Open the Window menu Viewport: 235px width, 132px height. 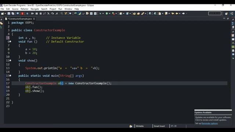coord(68,9)
